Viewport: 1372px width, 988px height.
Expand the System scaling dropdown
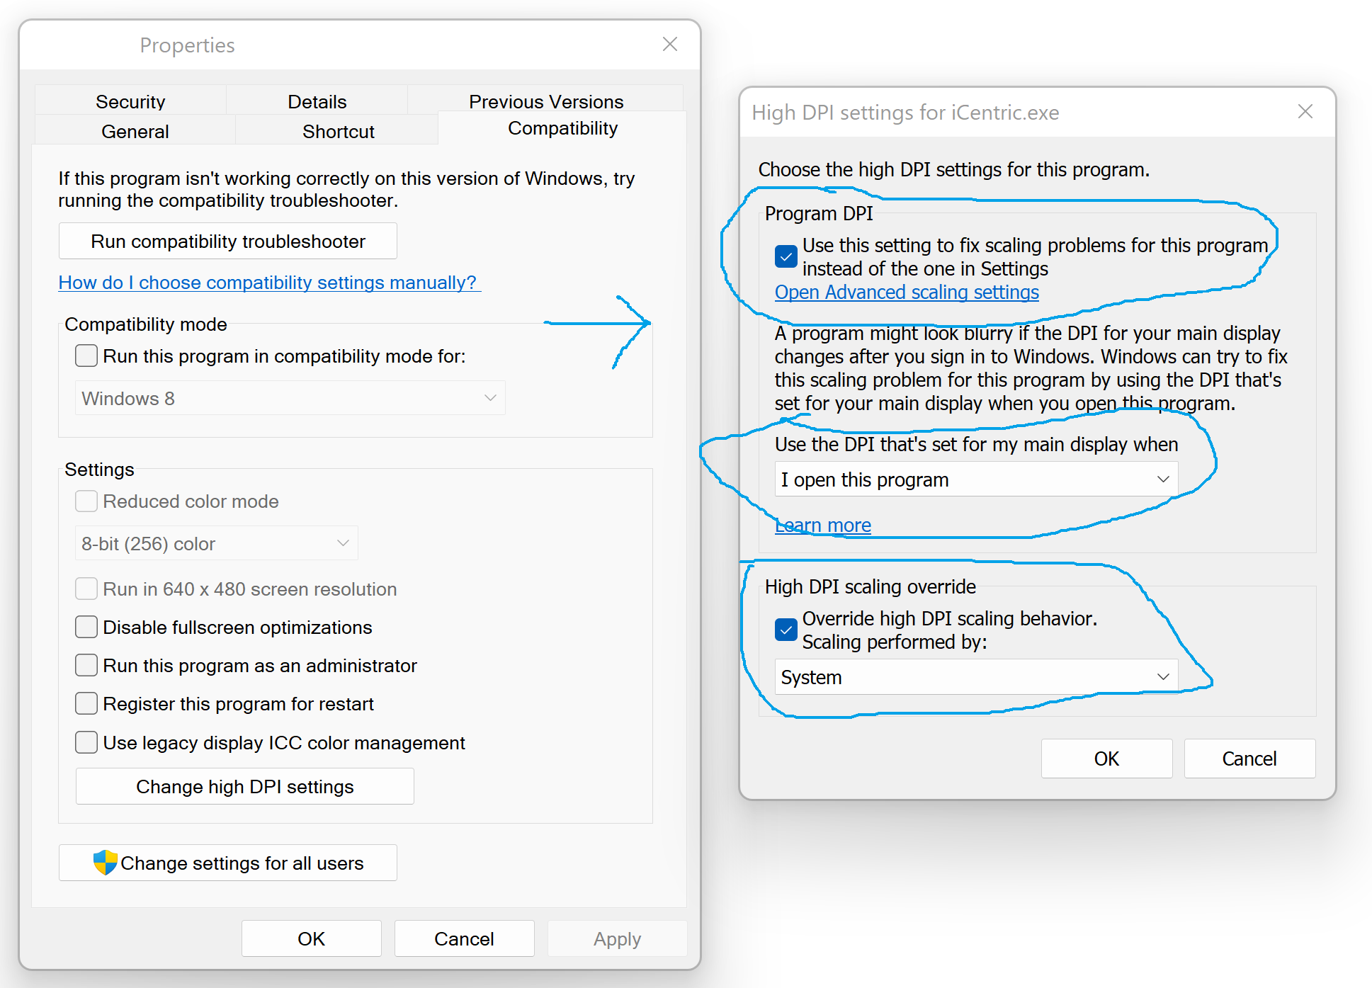pyautogui.click(x=975, y=677)
